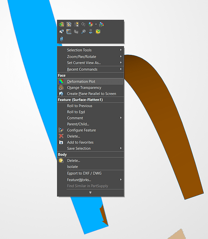Click the Zoom to Selection magnifier icon

click(x=83, y=32)
